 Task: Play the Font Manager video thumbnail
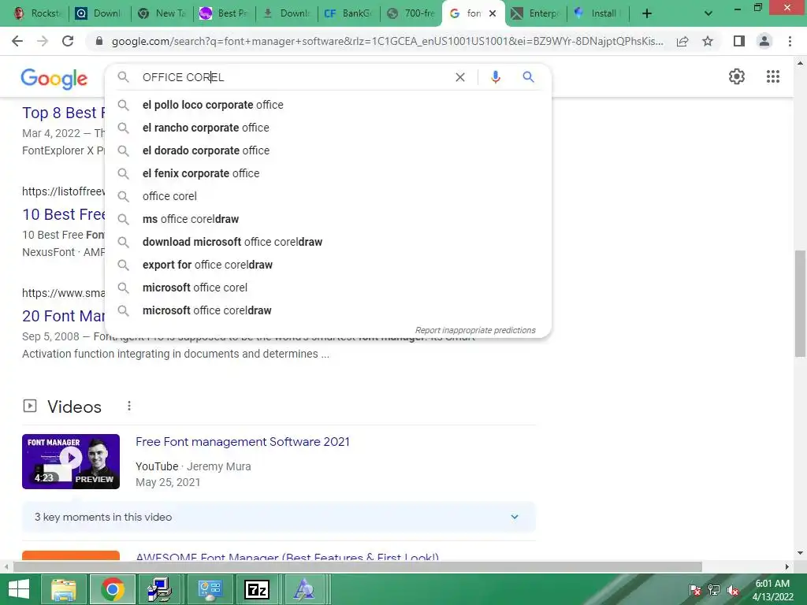pyautogui.click(x=71, y=462)
